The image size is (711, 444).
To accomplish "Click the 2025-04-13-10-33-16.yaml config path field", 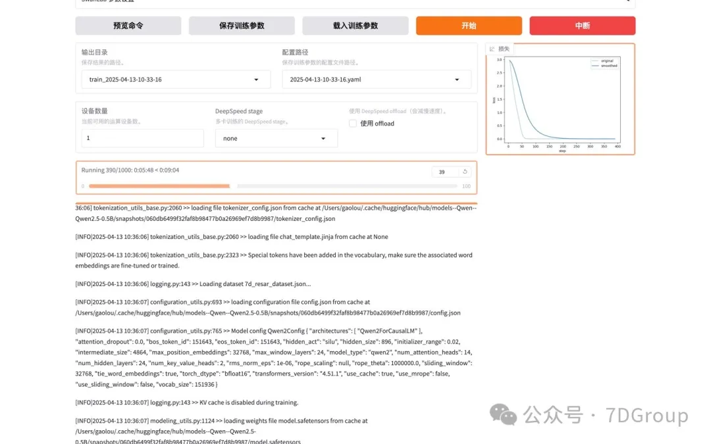I will point(377,80).
